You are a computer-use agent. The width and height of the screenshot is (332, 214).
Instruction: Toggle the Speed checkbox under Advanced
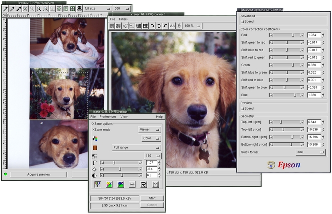pos(242,22)
